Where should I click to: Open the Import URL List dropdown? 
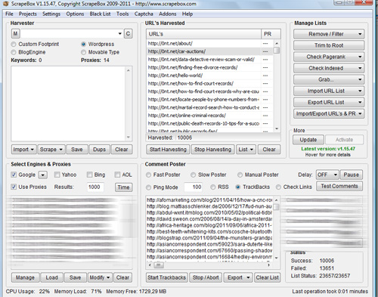coord(329,91)
